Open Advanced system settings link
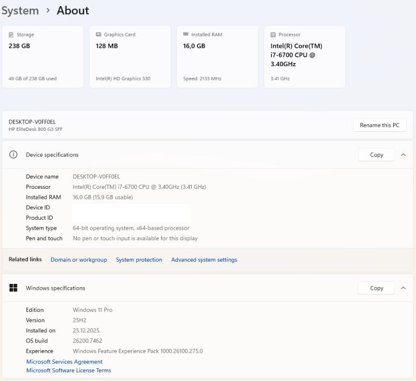The height and width of the screenshot is (381, 416). click(204, 260)
